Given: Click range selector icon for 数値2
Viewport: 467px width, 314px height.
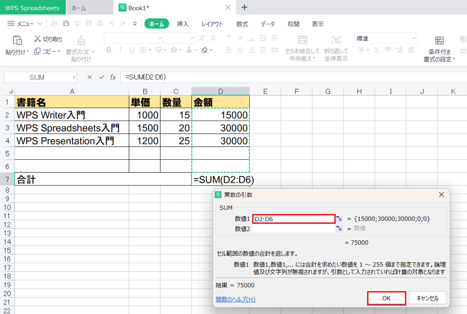Looking at the screenshot, I should point(339,228).
